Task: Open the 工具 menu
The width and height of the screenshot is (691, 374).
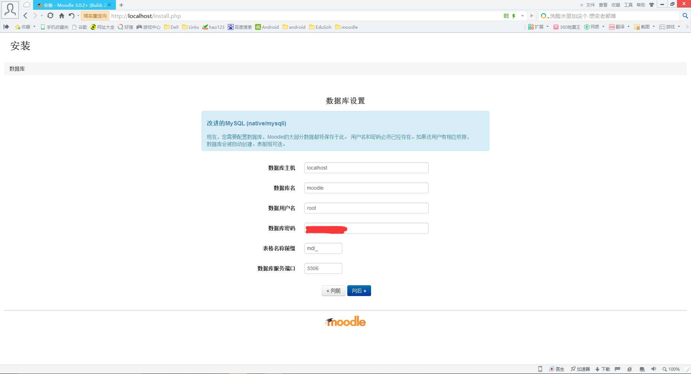Action: click(x=628, y=5)
